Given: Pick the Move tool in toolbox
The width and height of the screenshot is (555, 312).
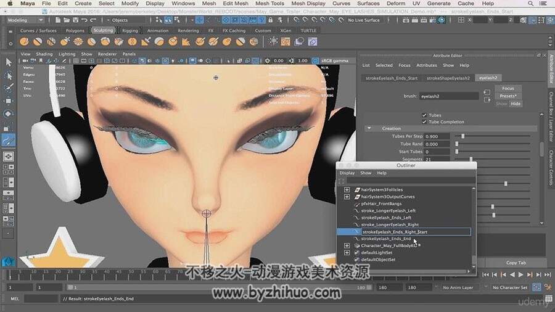Looking at the screenshot, I should pos(9,101).
